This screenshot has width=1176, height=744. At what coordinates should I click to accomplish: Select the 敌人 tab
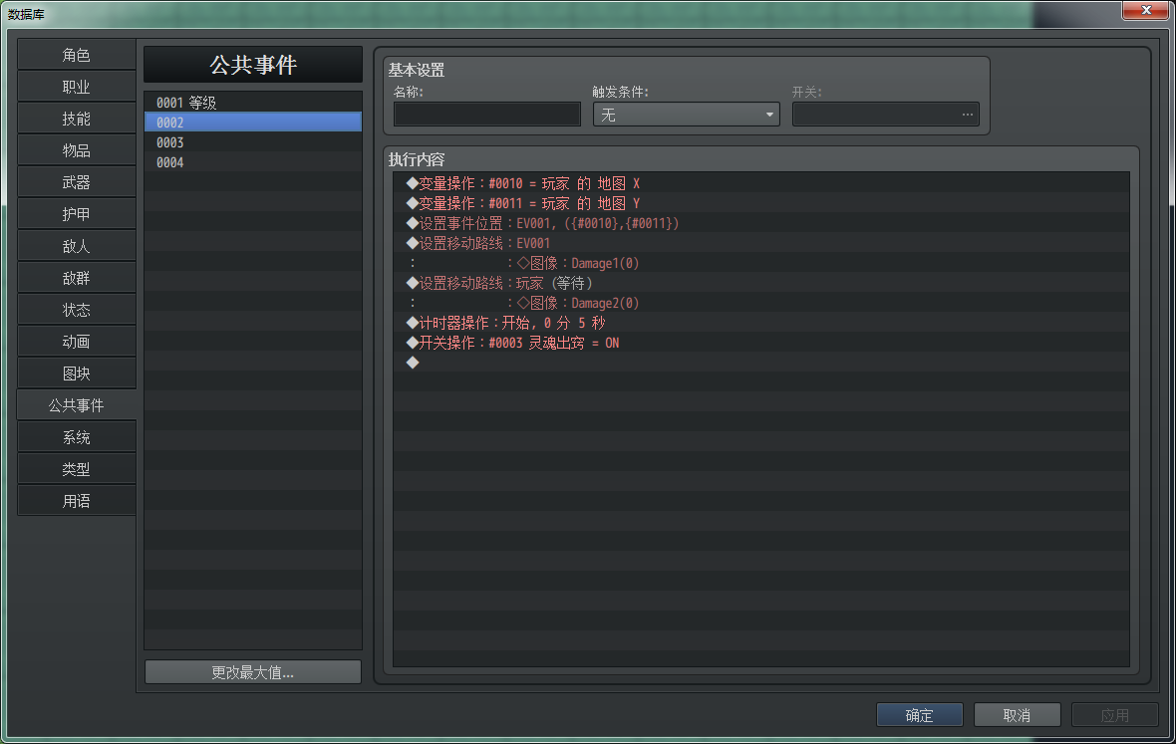pyautogui.click(x=77, y=246)
